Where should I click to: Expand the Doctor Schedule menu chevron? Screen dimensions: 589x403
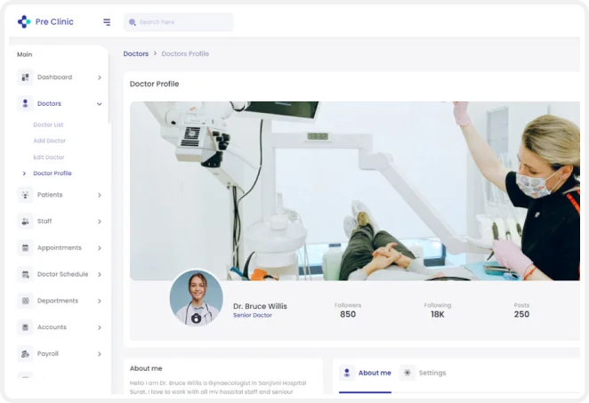(x=100, y=275)
